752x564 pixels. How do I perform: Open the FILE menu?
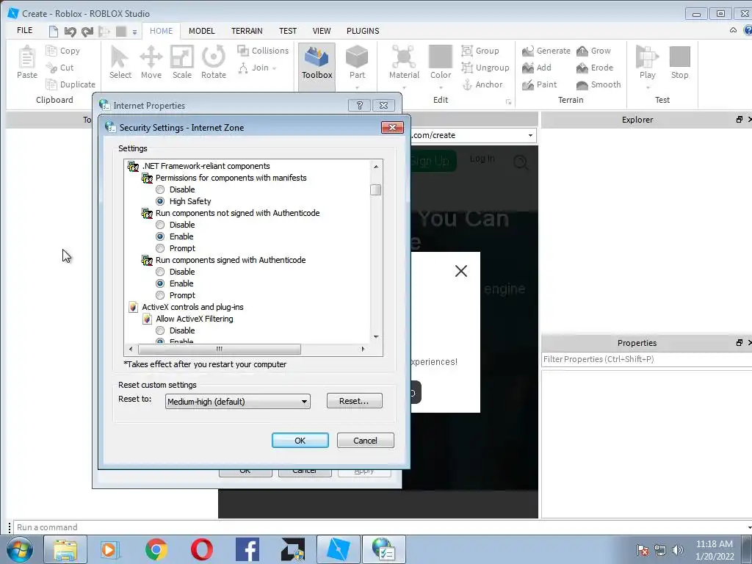point(24,31)
